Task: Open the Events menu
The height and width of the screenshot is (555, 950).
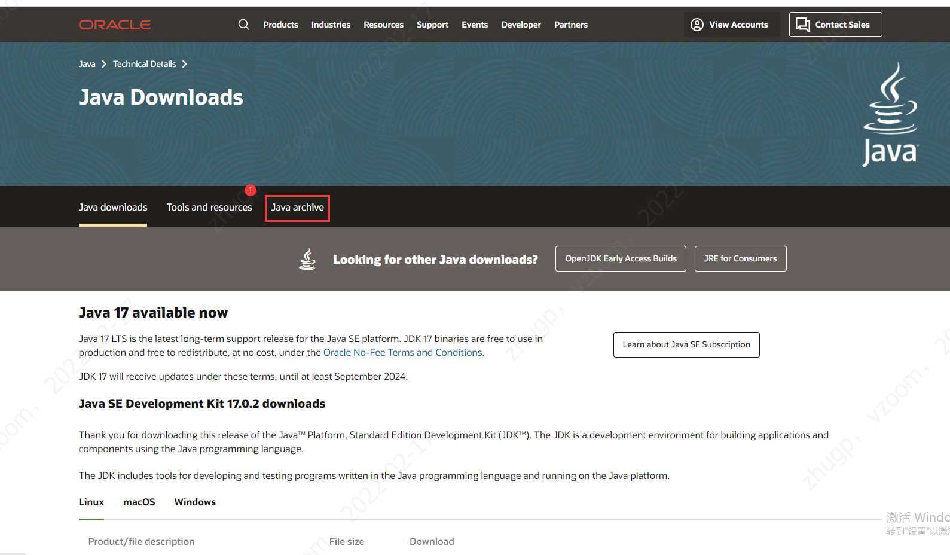Action: (x=475, y=25)
